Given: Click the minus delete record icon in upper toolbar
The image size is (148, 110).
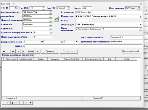Looking at the screenshot, I should [4, 51].
